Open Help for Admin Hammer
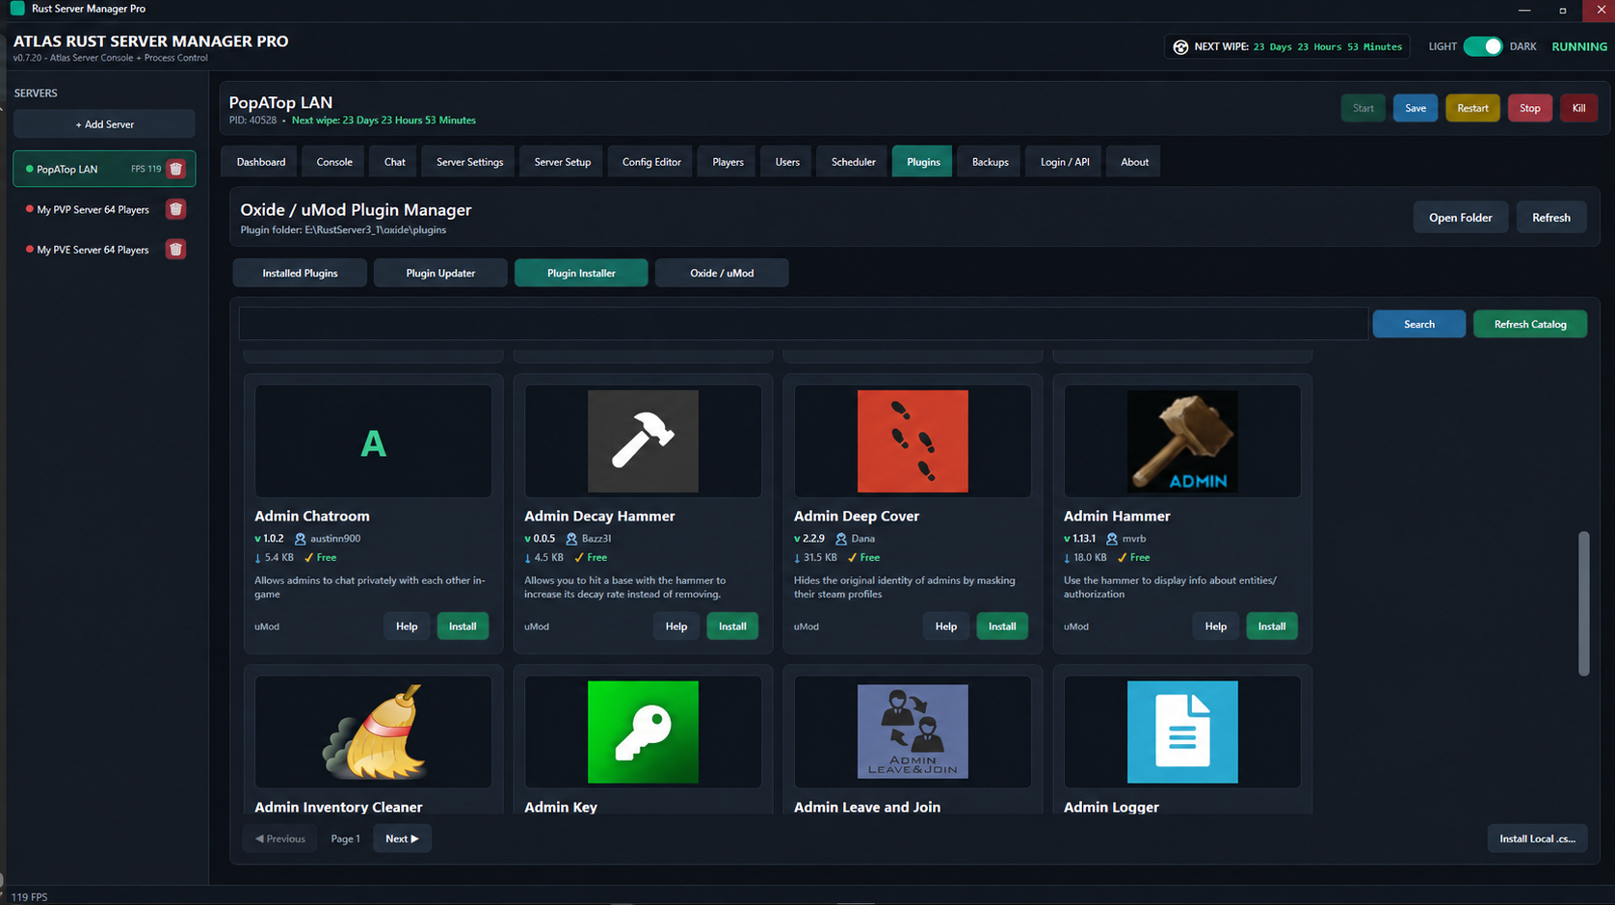The height and width of the screenshot is (905, 1615). click(1215, 626)
